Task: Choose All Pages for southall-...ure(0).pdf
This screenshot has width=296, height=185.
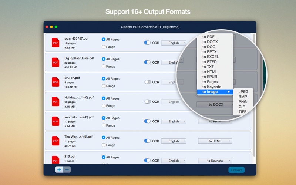Action: pyautogui.click(x=104, y=118)
